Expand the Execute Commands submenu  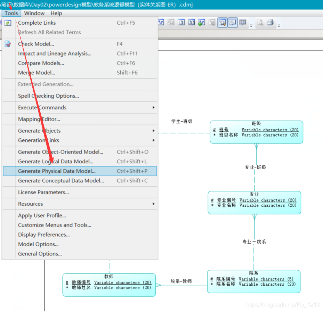tap(153, 107)
